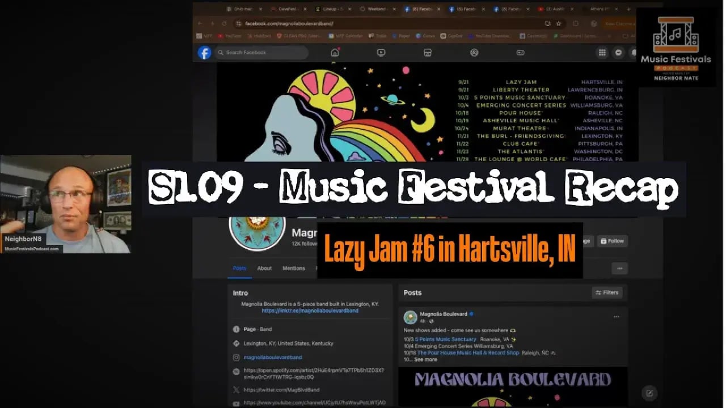Open the open.spotify.com artist link

pyautogui.click(x=314, y=373)
